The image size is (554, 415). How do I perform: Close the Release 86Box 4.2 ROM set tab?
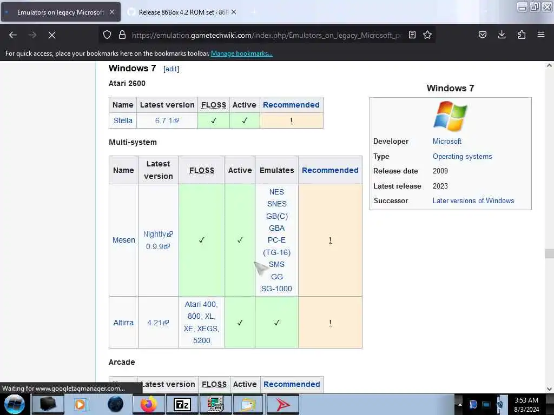click(x=234, y=12)
